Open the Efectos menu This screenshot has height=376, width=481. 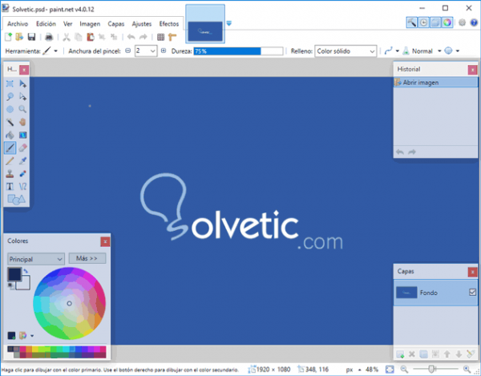(168, 24)
